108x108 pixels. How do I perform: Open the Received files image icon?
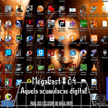pyautogui.click(x=73, y=10)
